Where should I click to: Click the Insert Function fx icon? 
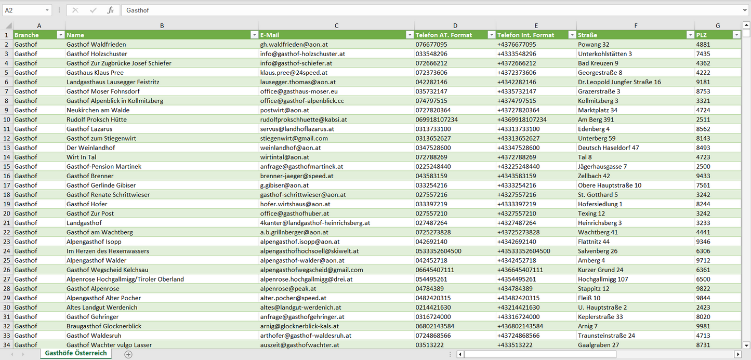click(x=110, y=10)
